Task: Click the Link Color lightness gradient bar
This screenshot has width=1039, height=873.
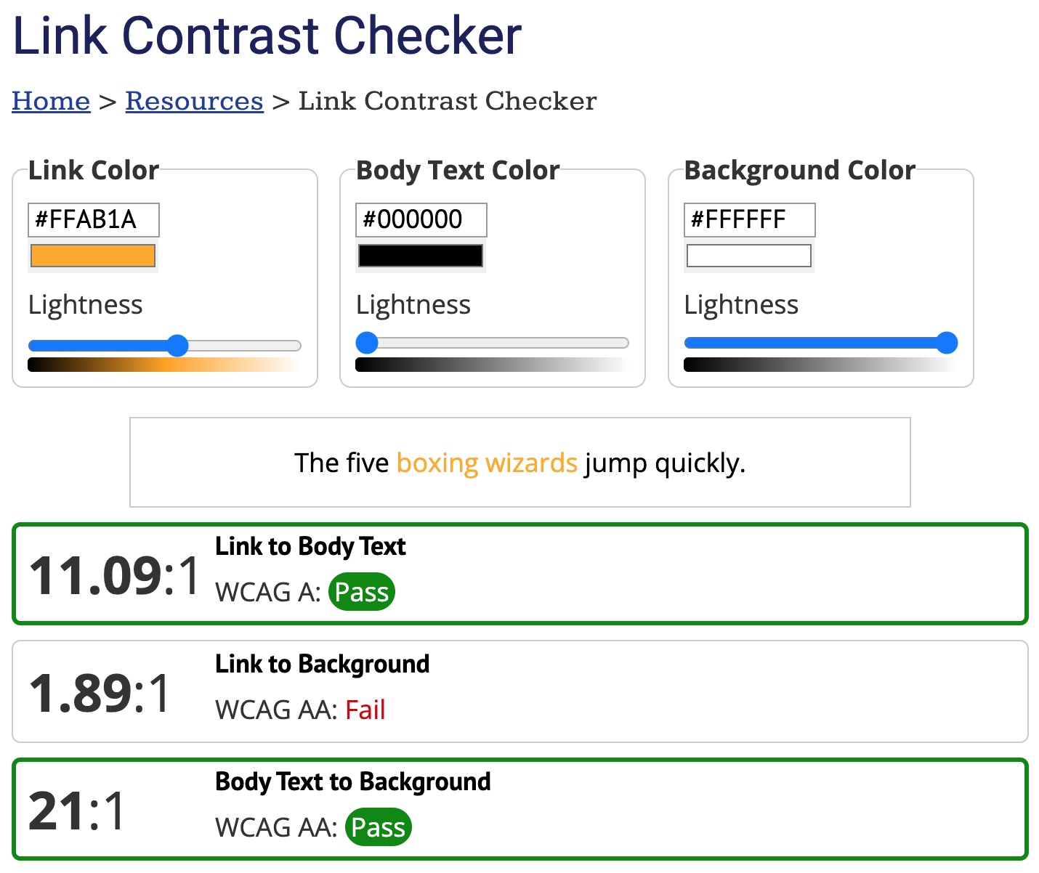Action: [x=164, y=365]
